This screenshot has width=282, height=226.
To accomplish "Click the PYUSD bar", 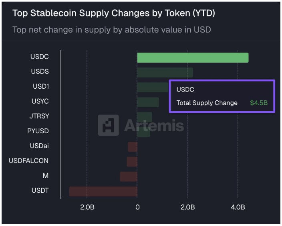I will pyautogui.click(x=143, y=132).
